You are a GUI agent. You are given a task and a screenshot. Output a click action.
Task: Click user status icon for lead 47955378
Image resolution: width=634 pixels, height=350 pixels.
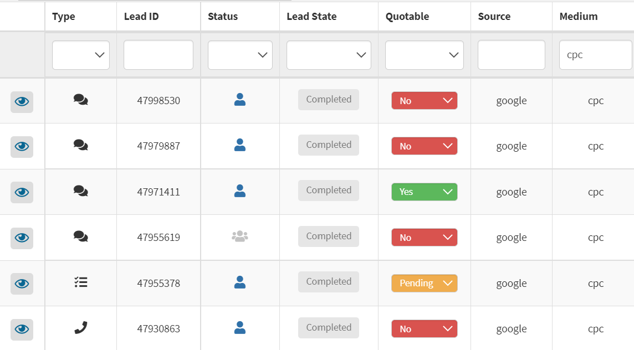click(x=240, y=282)
